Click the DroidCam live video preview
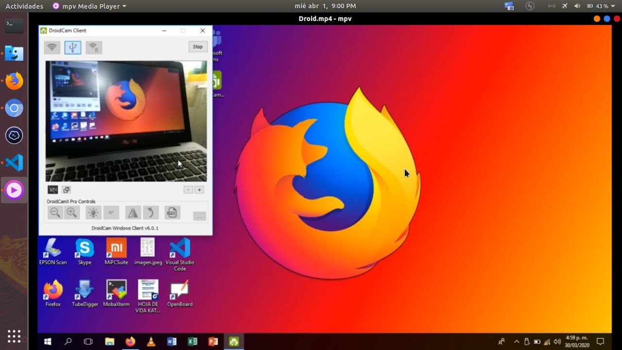Viewport: 622px width, 350px height. tap(126, 121)
